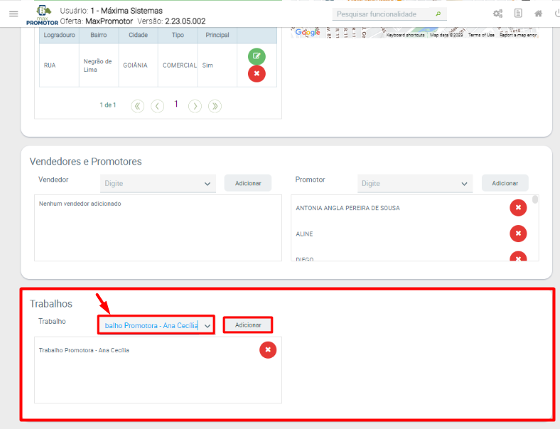The width and height of the screenshot is (560, 429).
Task: Click the 1 de 1 page count
Action: 108,105
